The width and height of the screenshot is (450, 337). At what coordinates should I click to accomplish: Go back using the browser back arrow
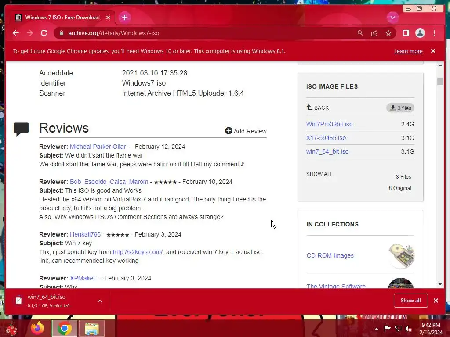16,33
